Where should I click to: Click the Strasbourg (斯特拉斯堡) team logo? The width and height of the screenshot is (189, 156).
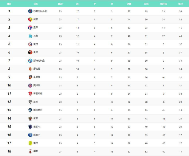tap(30, 61)
